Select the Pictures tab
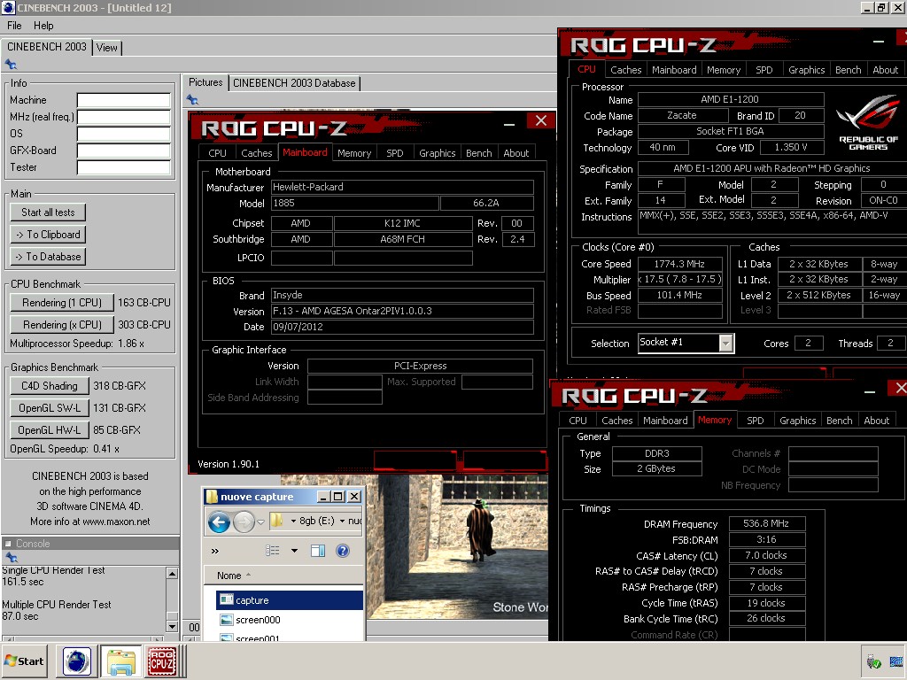 [x=205, y=82]
